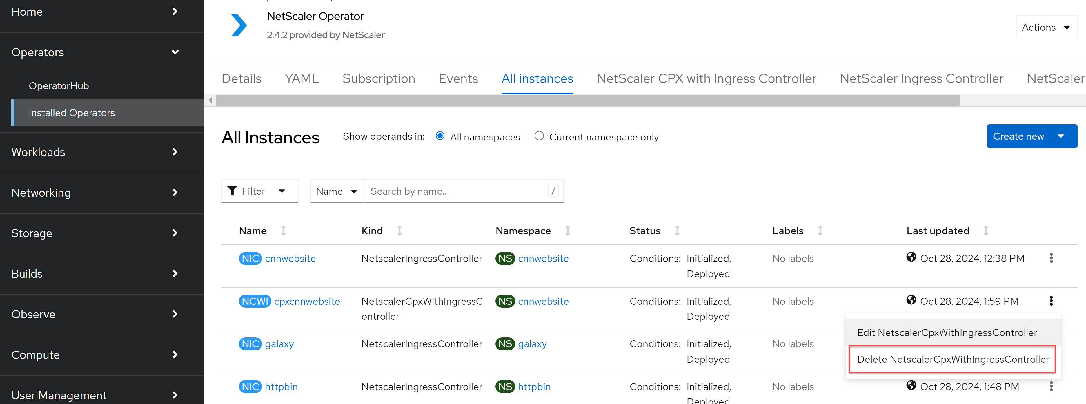This screenshot has width=1086, height=404.
Task: Click Delete NetscalerCpxWithIngressController option
Action: pos(952,358)
